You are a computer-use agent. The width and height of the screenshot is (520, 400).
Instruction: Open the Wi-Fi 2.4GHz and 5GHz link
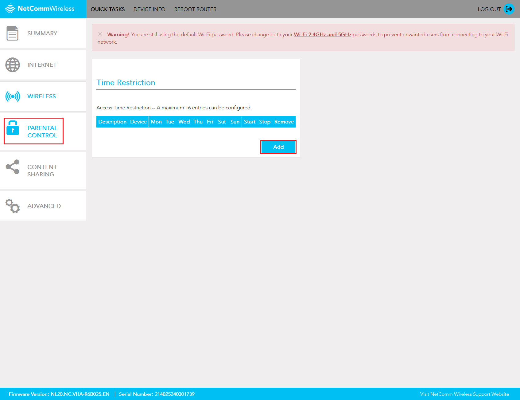point(322,34)
